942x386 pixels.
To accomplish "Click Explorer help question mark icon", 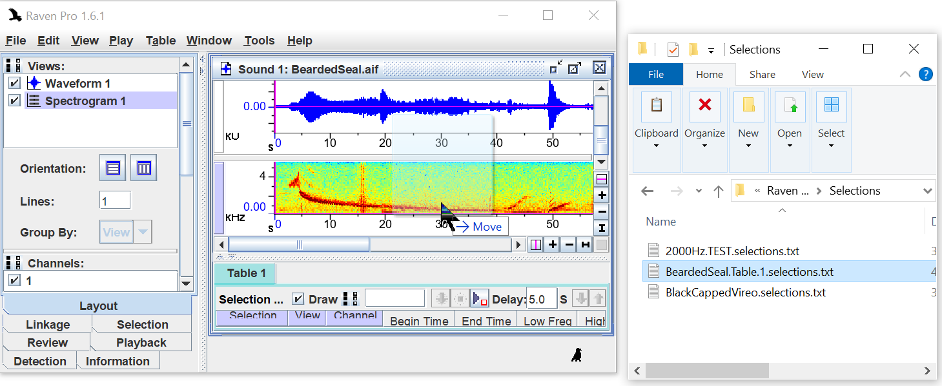I will (925, 74).
